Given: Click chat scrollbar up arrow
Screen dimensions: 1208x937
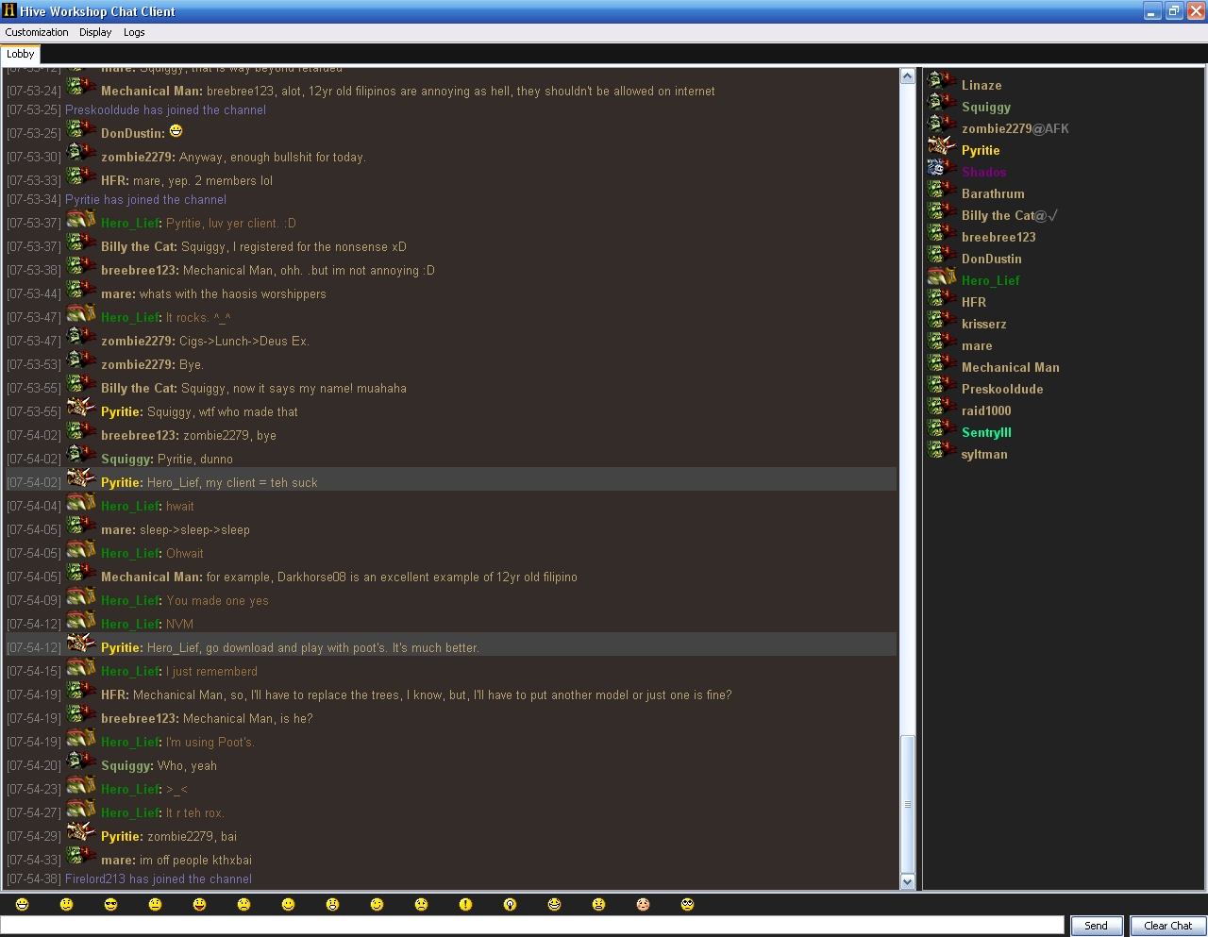Looking at the screenshot, I should tap(908, 76).
